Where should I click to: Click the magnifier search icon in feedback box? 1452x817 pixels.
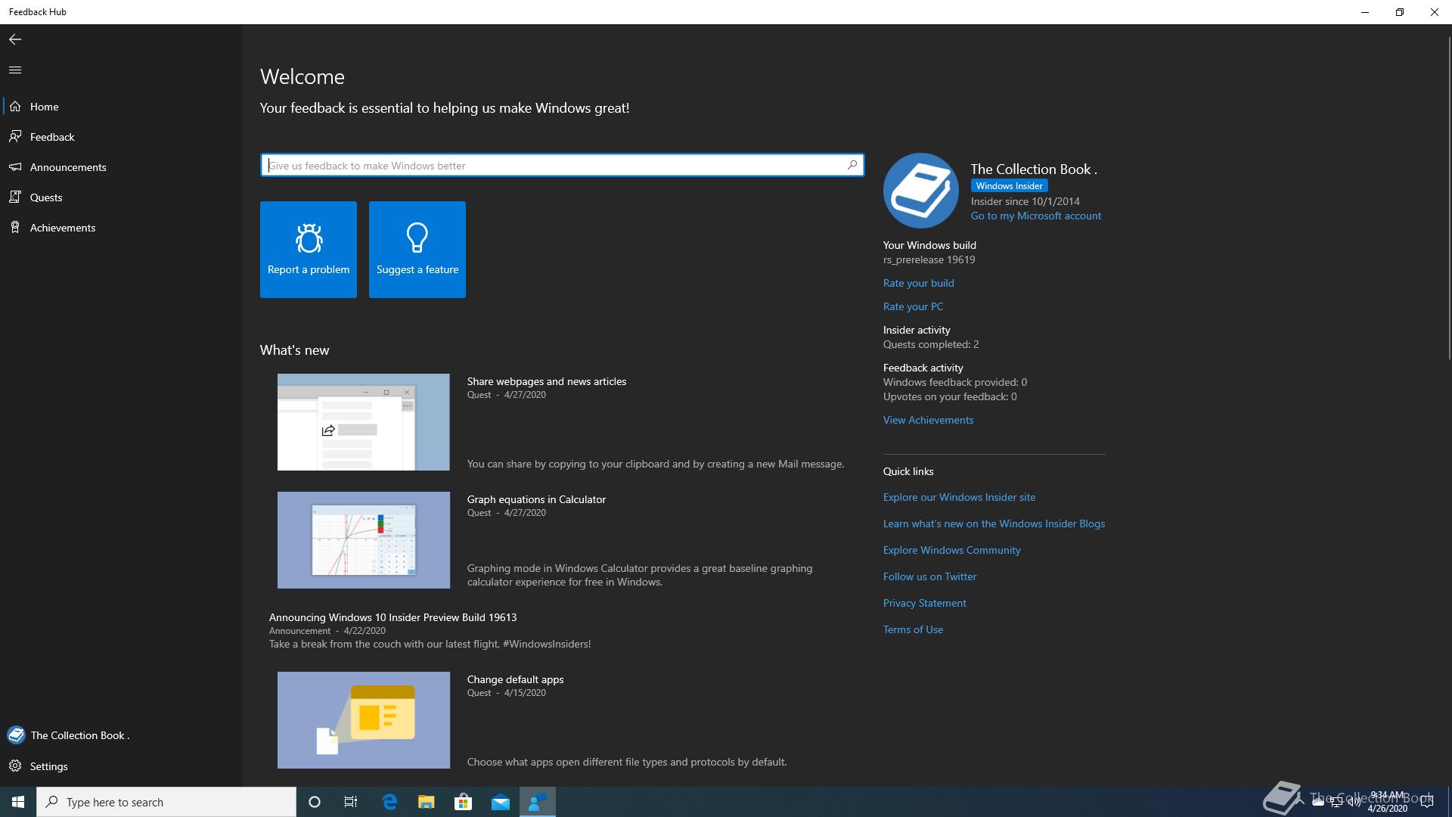tap(852, 165)
